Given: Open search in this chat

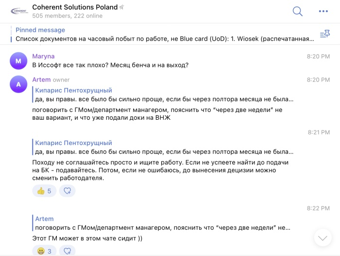Looking at the screenshot, I should click(298, 11).
